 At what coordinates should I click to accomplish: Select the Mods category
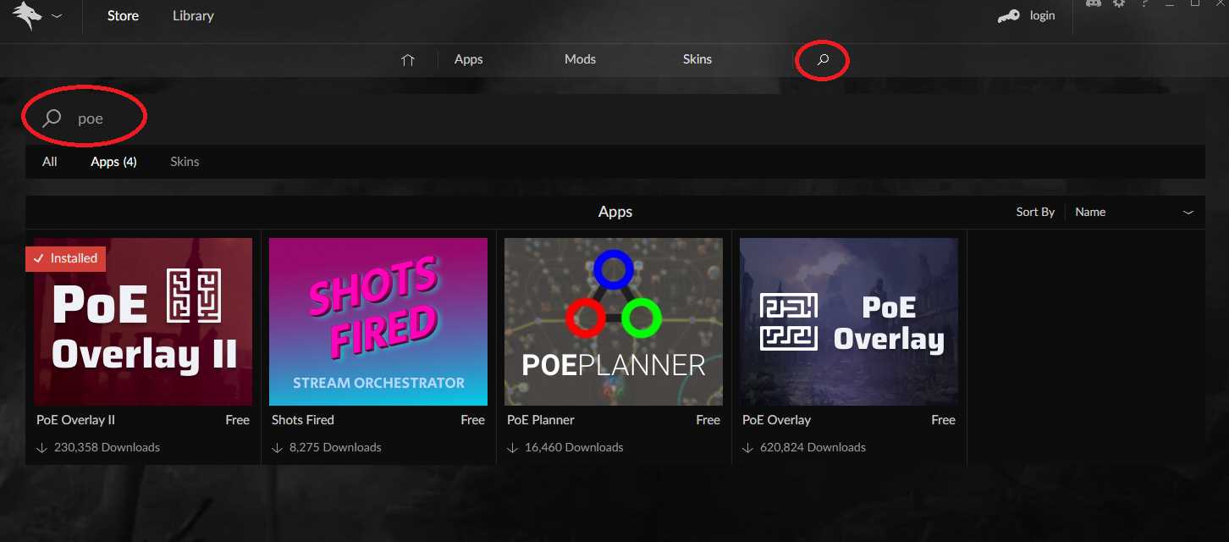(580, 59)
